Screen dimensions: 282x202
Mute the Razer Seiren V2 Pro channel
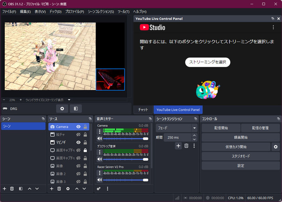[x=100, y=180]
